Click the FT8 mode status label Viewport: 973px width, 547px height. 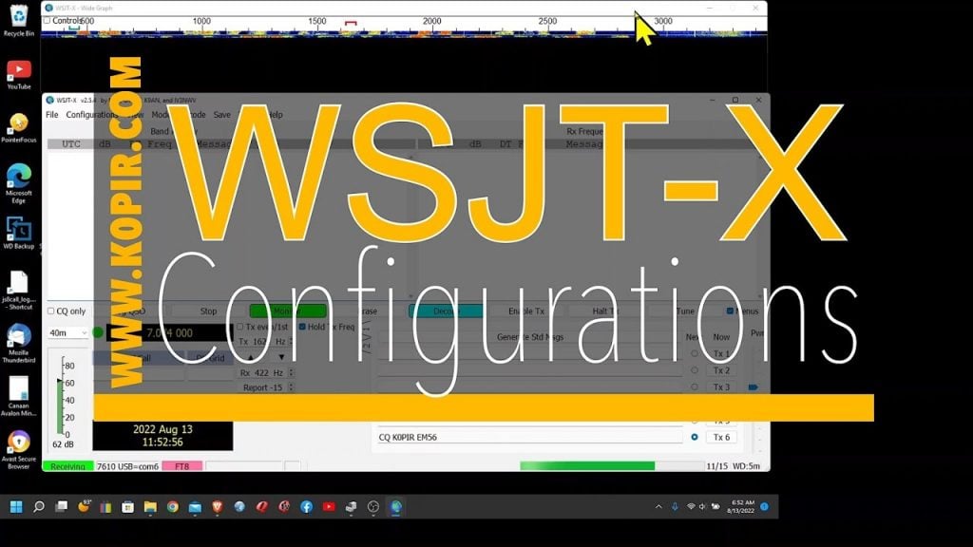(181, 466)
